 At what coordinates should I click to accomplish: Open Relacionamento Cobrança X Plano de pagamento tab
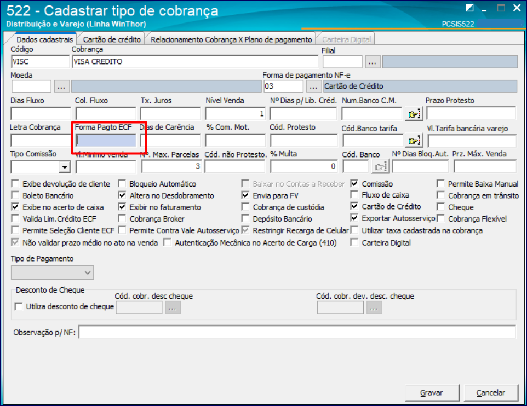click(231, 39)
